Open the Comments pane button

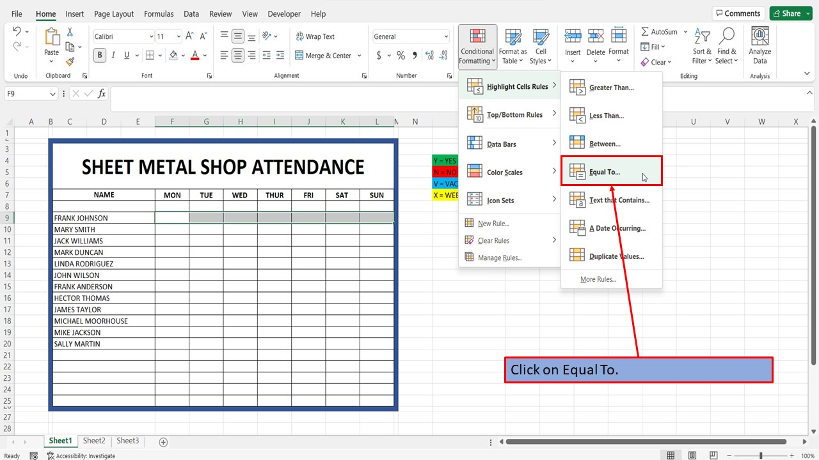738,13
